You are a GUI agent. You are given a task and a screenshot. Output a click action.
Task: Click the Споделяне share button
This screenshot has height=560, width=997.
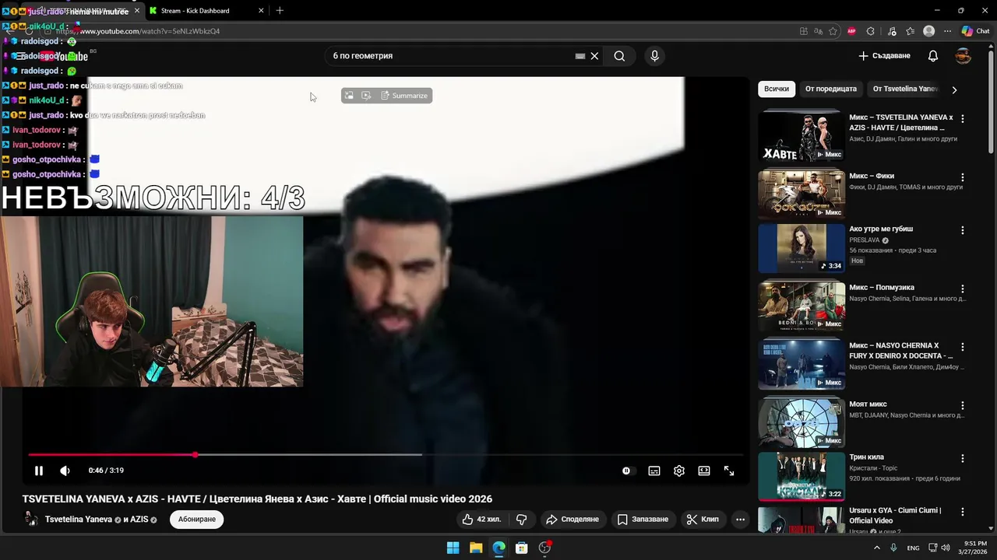coord(572,519)
